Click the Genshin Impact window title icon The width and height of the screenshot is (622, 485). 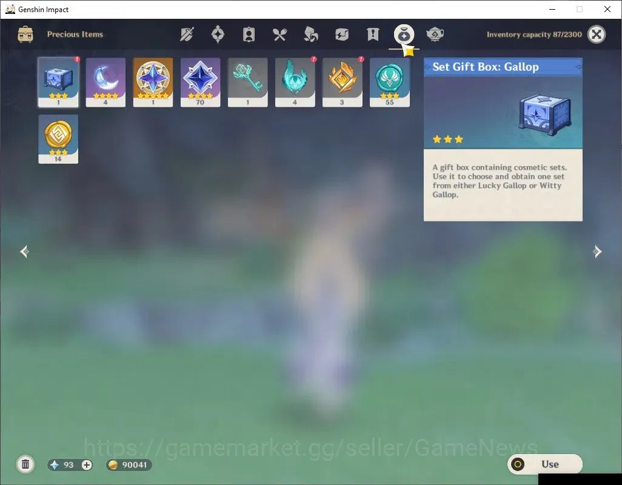[10, 9]
